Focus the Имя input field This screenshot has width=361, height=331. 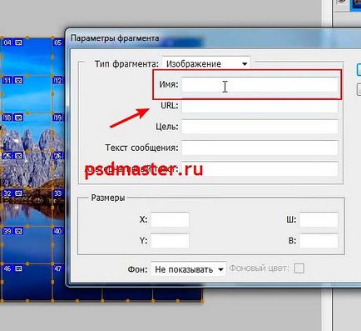[x=260, y=84]
